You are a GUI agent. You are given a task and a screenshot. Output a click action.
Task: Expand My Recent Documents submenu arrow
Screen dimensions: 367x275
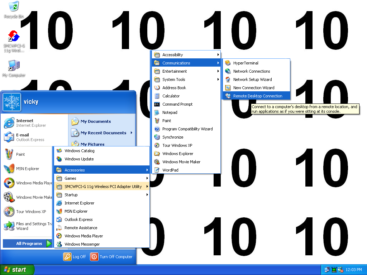coord(132,133)
